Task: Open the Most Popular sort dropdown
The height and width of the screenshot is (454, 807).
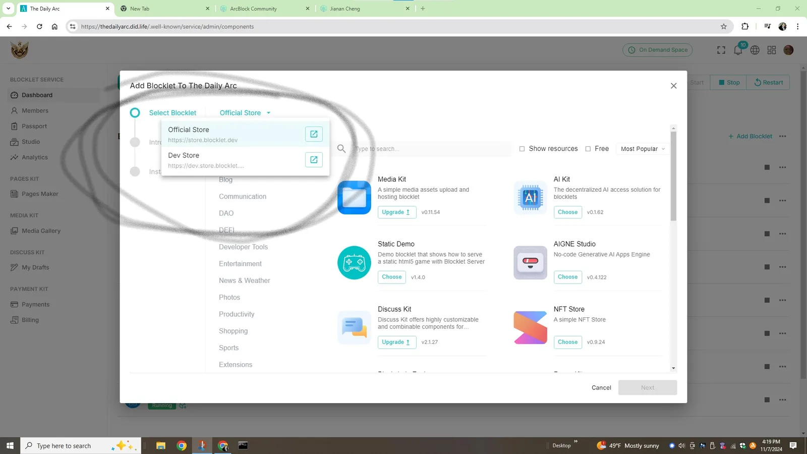Action: click(643, 149)
